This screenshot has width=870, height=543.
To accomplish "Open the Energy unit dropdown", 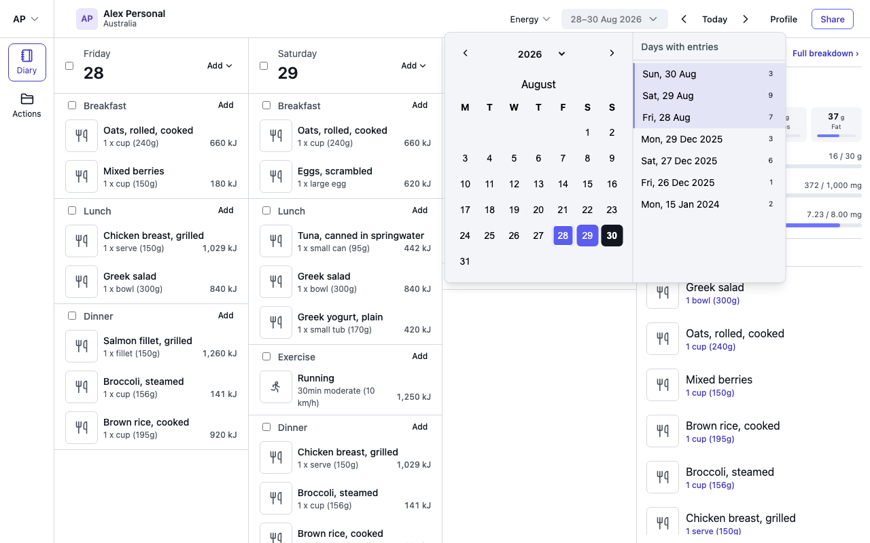I will pyautogui.click(x=530, y=19).
